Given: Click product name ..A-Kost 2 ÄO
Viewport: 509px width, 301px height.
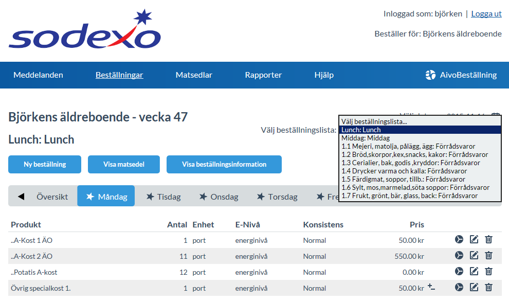Looking at the screenshot, I should (x=31, y=256).
